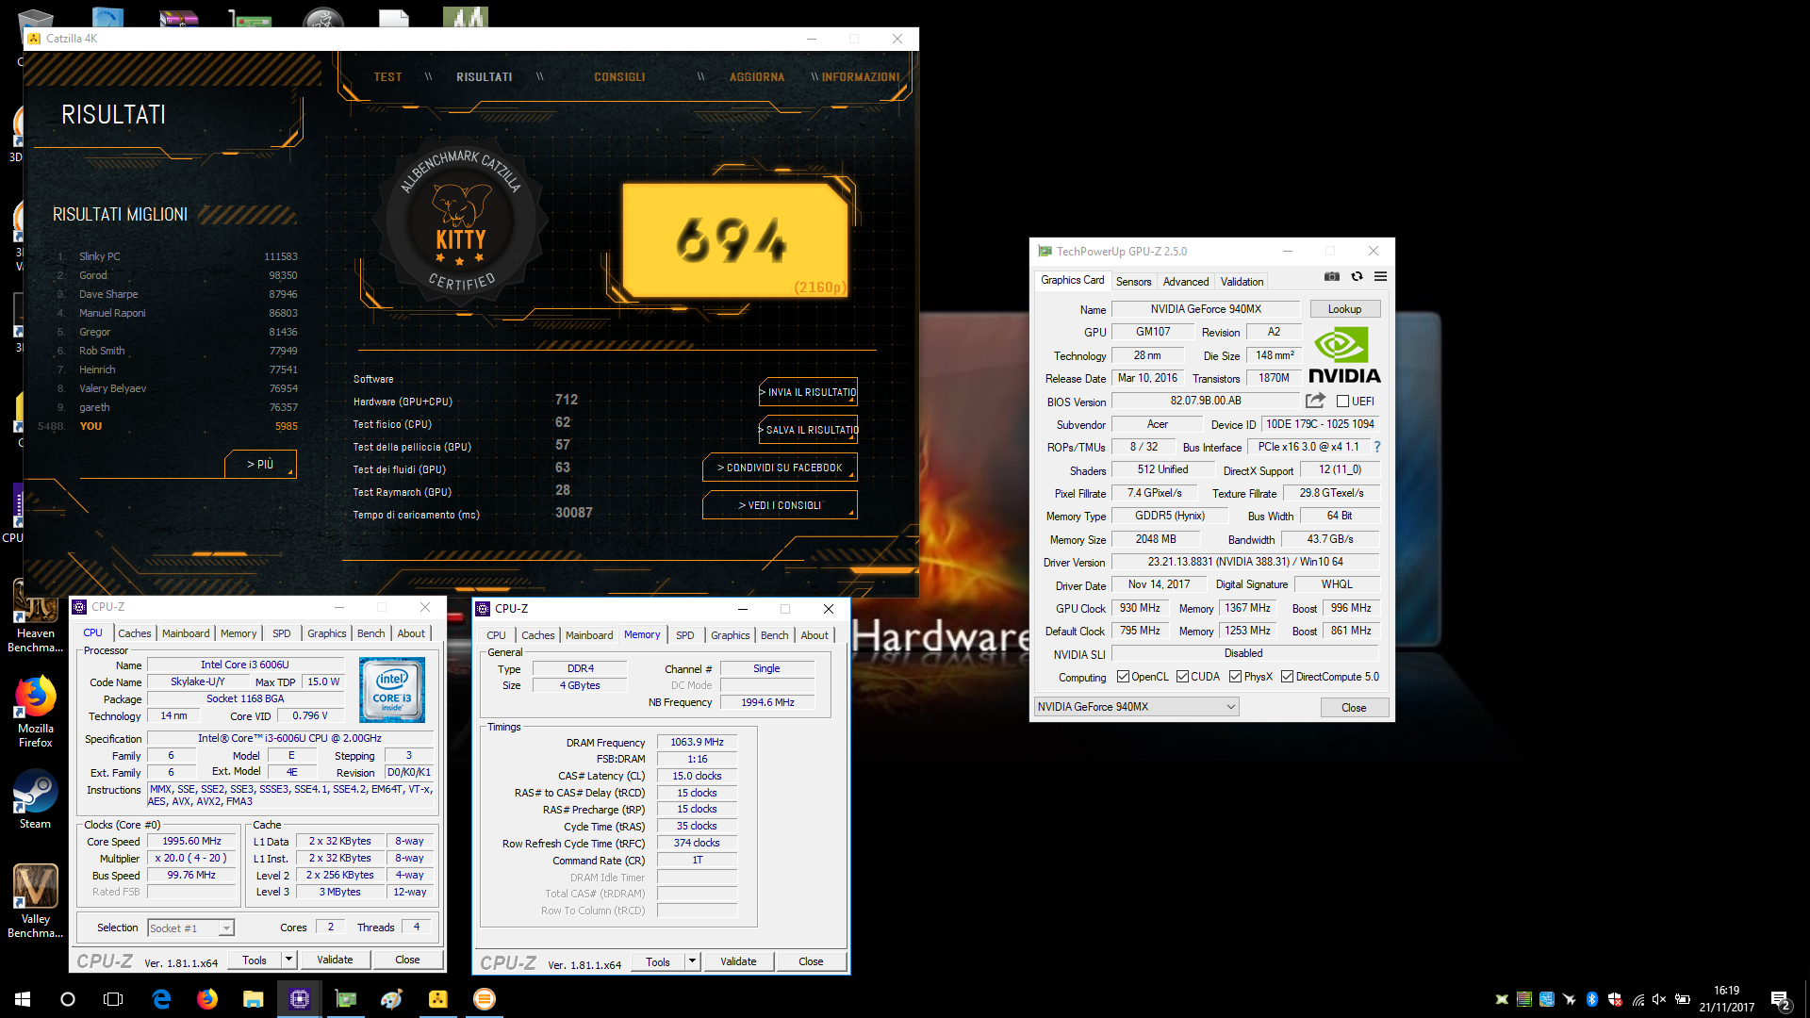
Task: Click the muted speaker volume tray icon
Action: [1659, 999]
